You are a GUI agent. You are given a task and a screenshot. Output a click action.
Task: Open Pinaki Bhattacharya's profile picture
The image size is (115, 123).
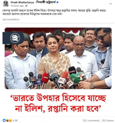coord(5,4)
